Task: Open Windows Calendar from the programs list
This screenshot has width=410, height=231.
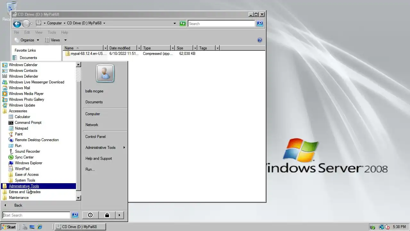Action: 23,65
